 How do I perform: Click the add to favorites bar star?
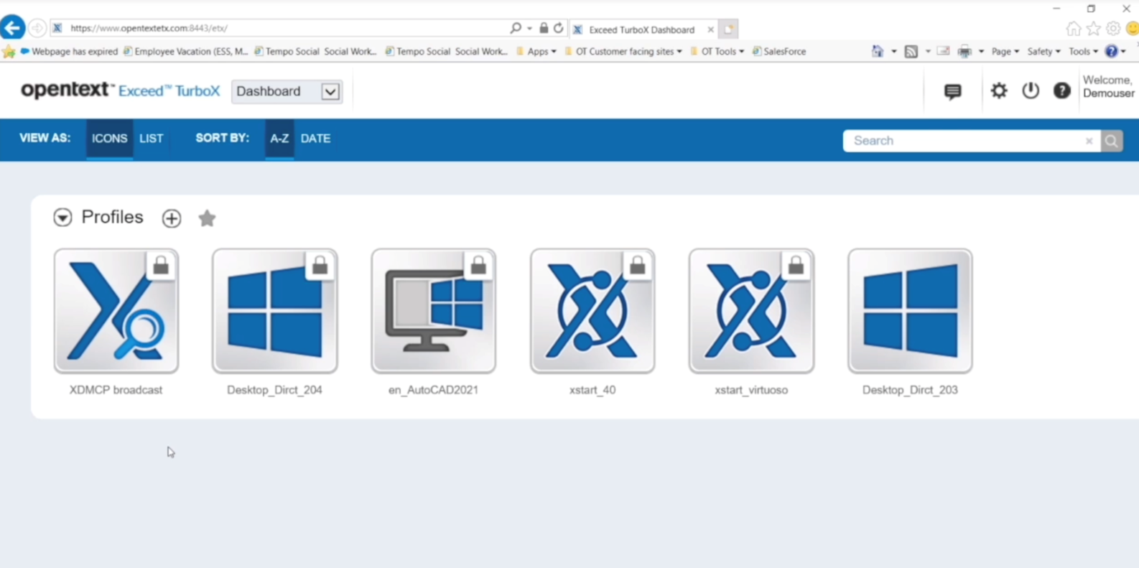[x=9, y=51]
